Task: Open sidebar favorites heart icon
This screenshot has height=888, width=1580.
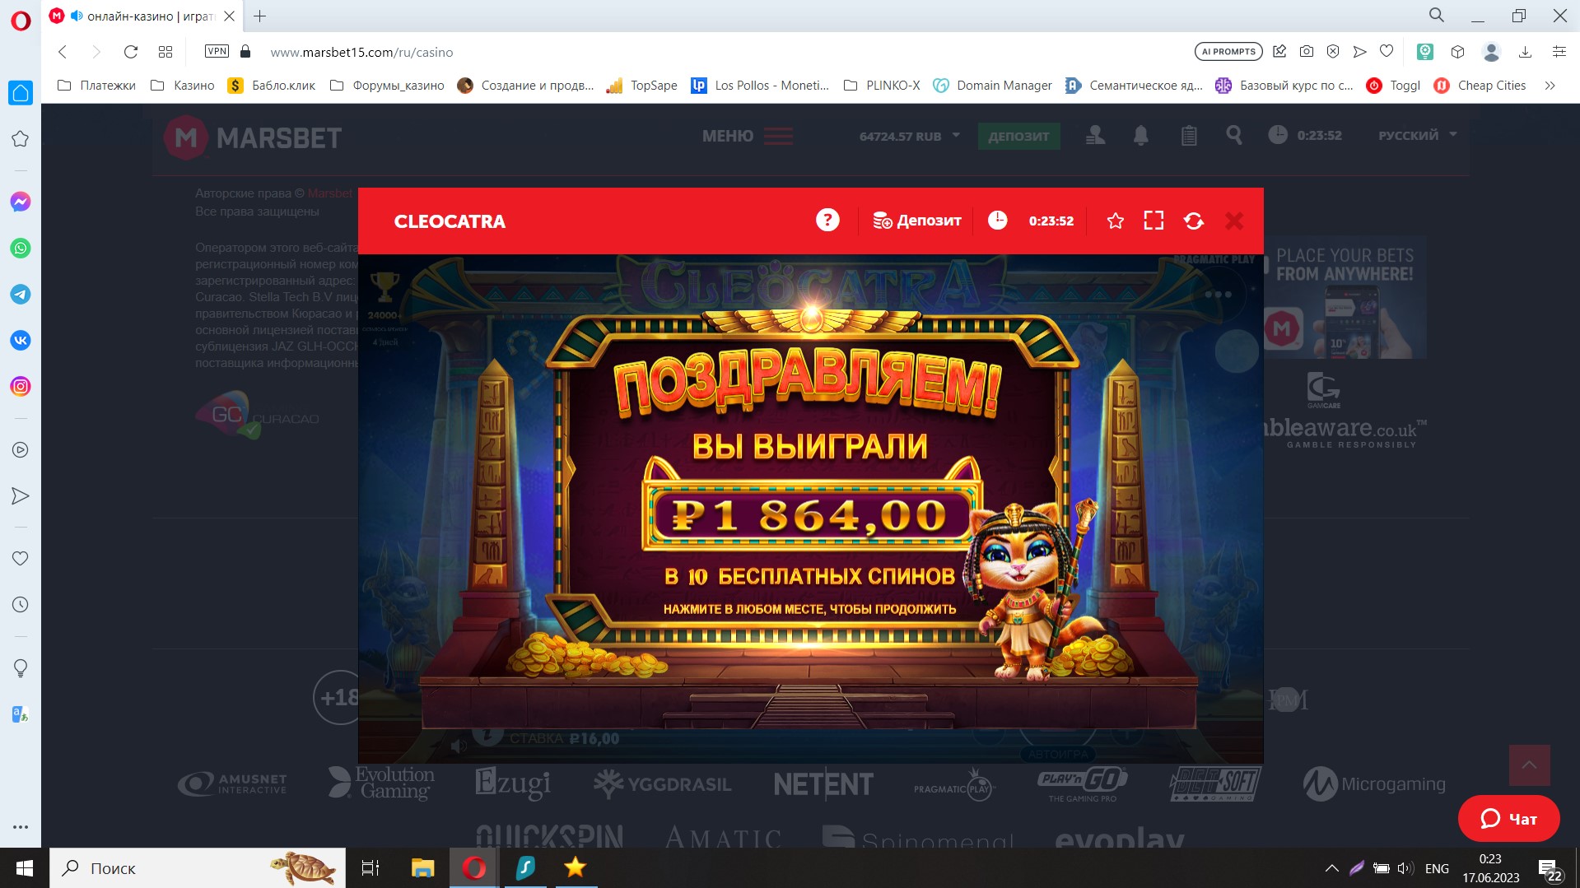Action: pos(21,558)
